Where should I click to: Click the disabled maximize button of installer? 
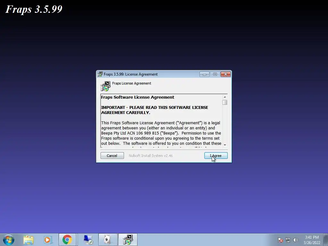click(215, 74)
